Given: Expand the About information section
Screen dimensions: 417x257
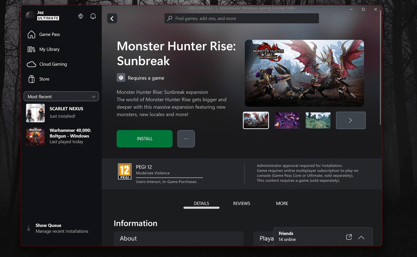Looking at the screenshot, I should [x=179, y=238].
